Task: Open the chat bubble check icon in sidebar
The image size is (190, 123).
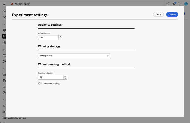Action: (x=4, y=56)
